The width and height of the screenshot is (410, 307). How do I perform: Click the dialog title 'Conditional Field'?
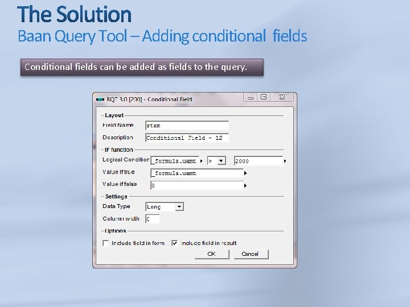[x=170, y=99]
